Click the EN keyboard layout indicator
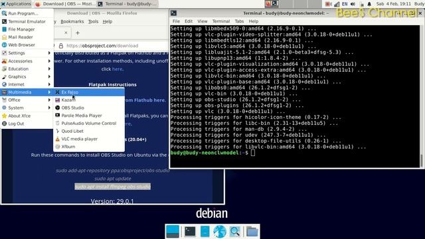This screenshot has width=425, height=239. (345, 4)
